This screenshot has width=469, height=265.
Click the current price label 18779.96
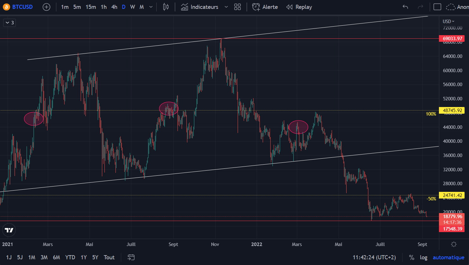(x=452, y=217)
